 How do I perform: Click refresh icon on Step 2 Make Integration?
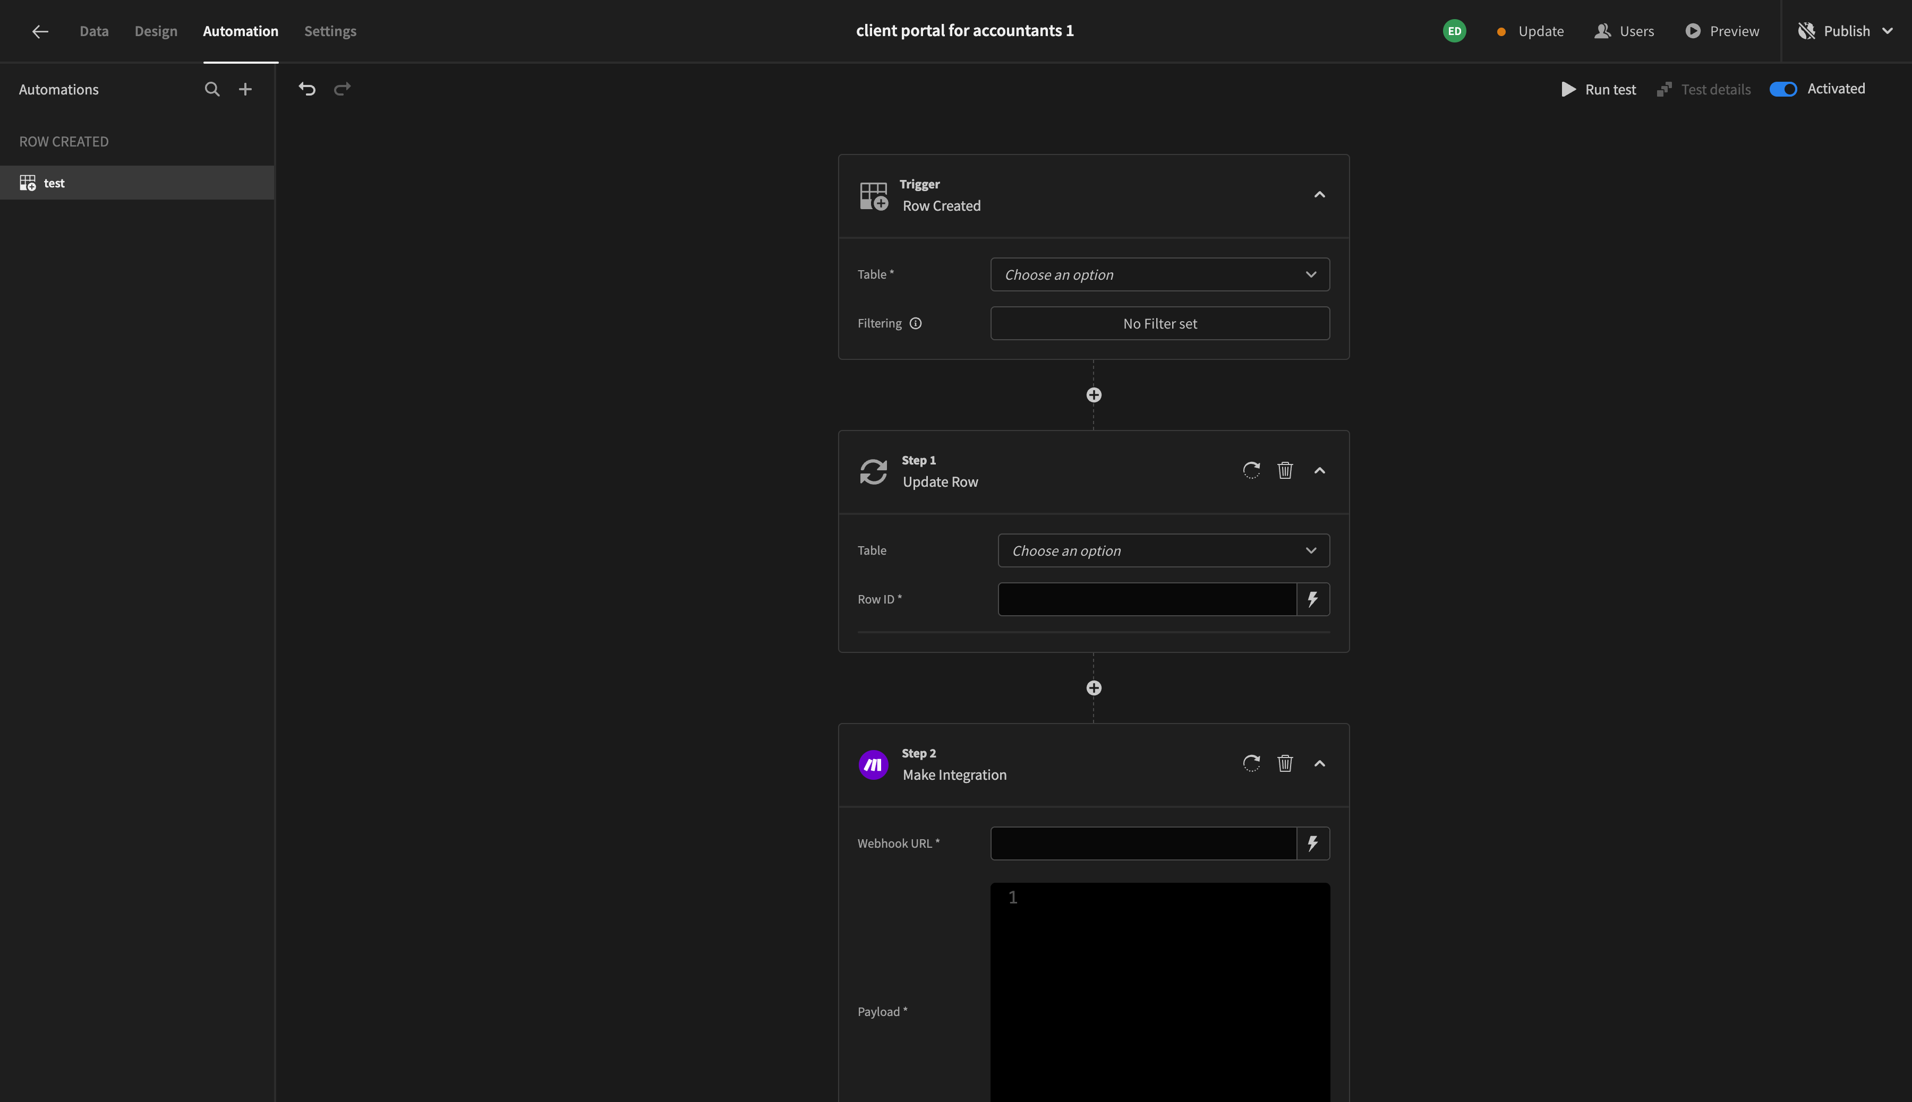click(x=1251, y=764)
